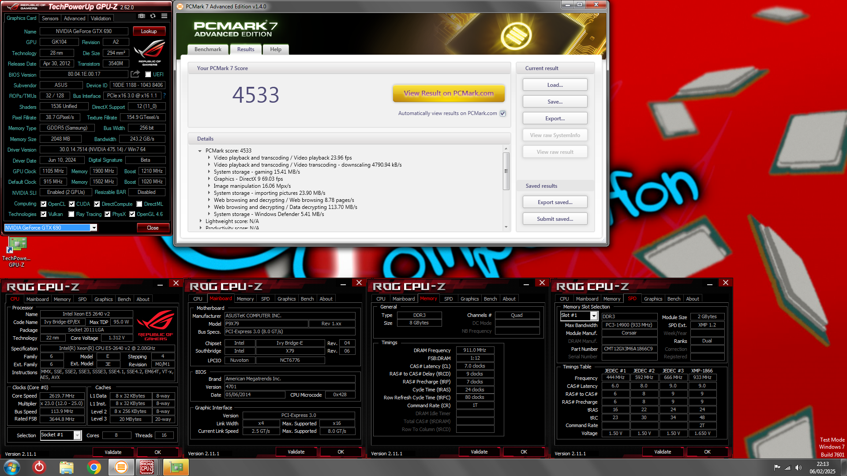This screenshot has height=476, width=847.
Task: Click the PCMark 7 title bar app icon
Action: (x=180, y=7)
